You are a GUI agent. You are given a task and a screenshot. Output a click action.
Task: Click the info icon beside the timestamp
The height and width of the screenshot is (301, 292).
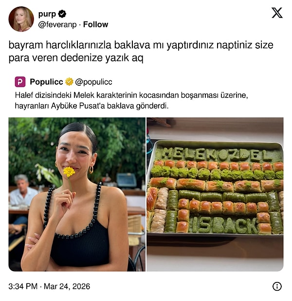coord(277,286)
